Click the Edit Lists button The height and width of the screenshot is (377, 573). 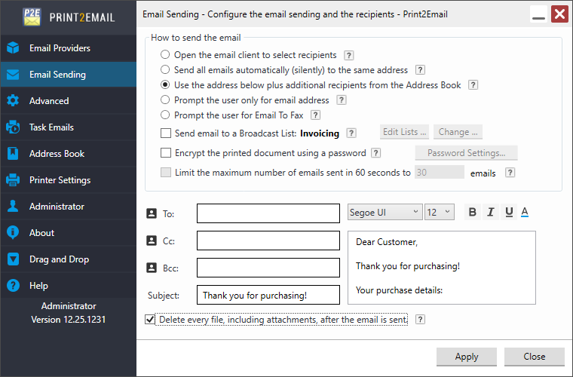405,132
